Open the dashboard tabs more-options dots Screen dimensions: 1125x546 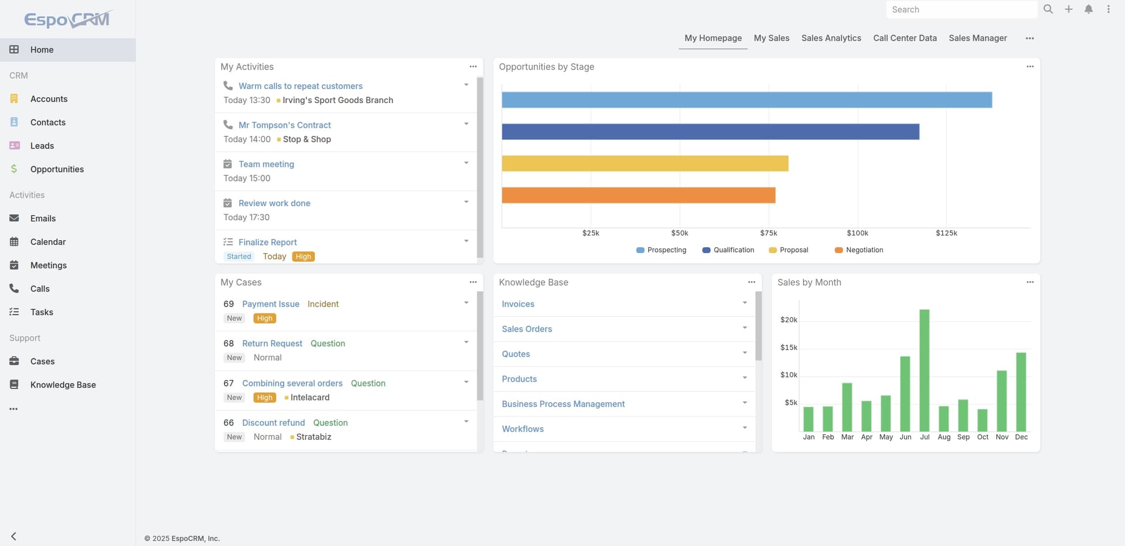pyautogui.click(x=1030, y=39)
